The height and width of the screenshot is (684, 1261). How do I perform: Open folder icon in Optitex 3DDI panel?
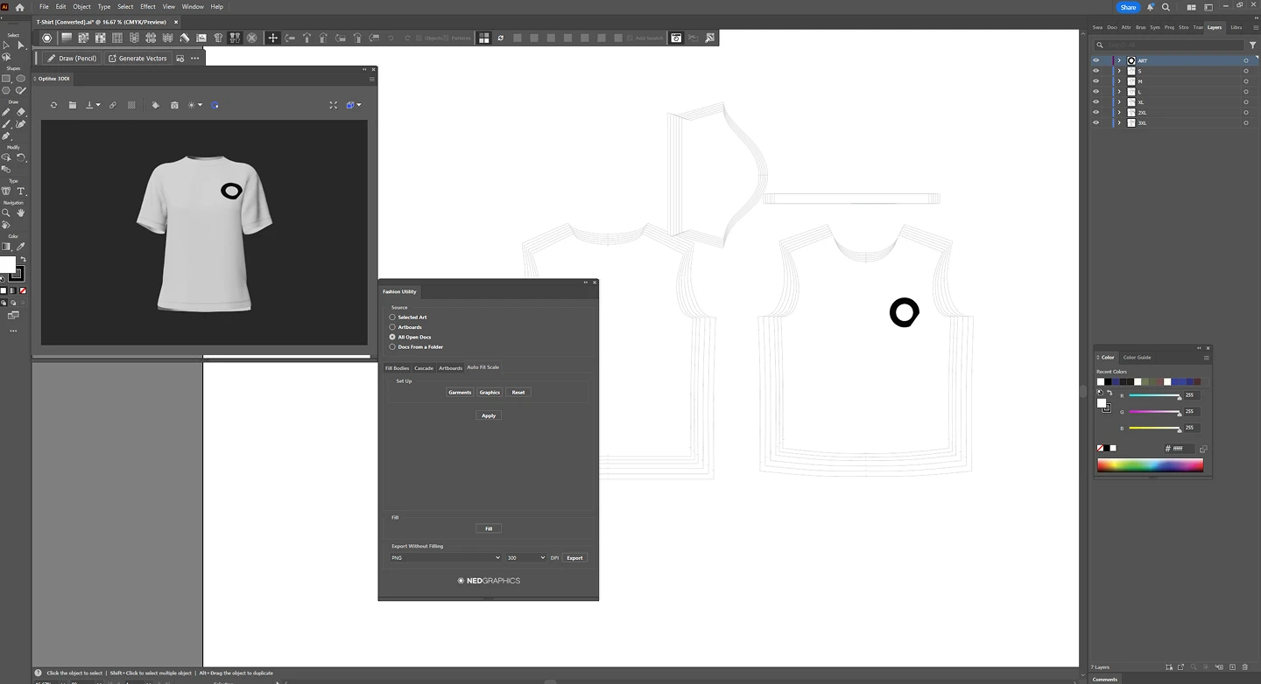[x=73, y=105]
